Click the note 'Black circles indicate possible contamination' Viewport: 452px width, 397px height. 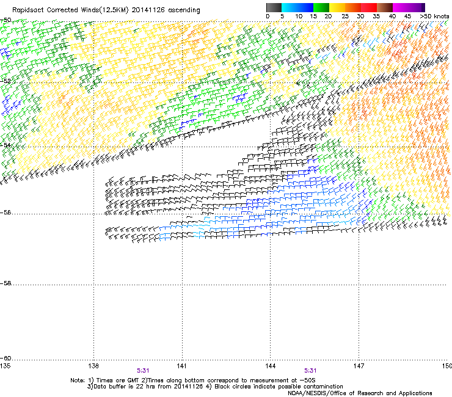279,387
